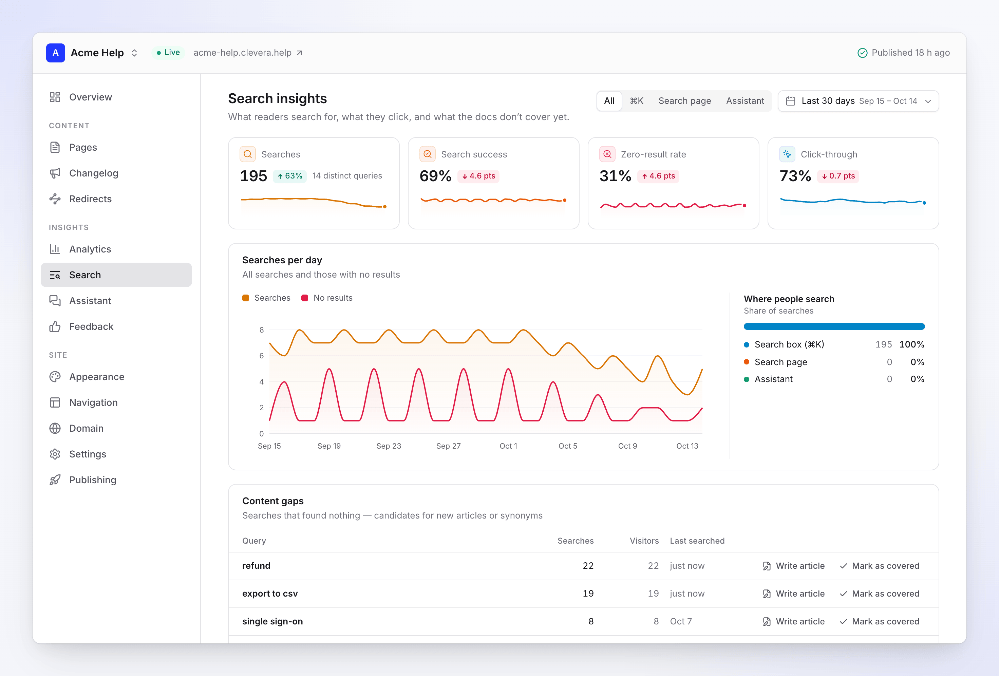This screenshot has height=676, width=999.
Task: Select the ⌘K source filter
Action: 636,101
